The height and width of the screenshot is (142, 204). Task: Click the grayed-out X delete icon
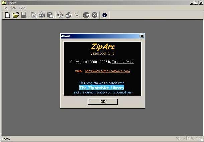point(77,15)
